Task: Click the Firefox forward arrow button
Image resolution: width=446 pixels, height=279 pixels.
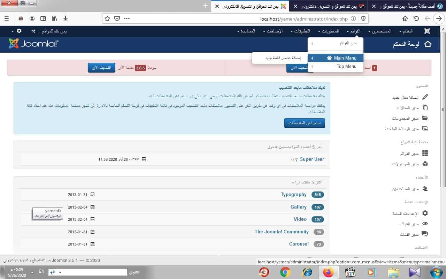Action: tap(438, 19)
